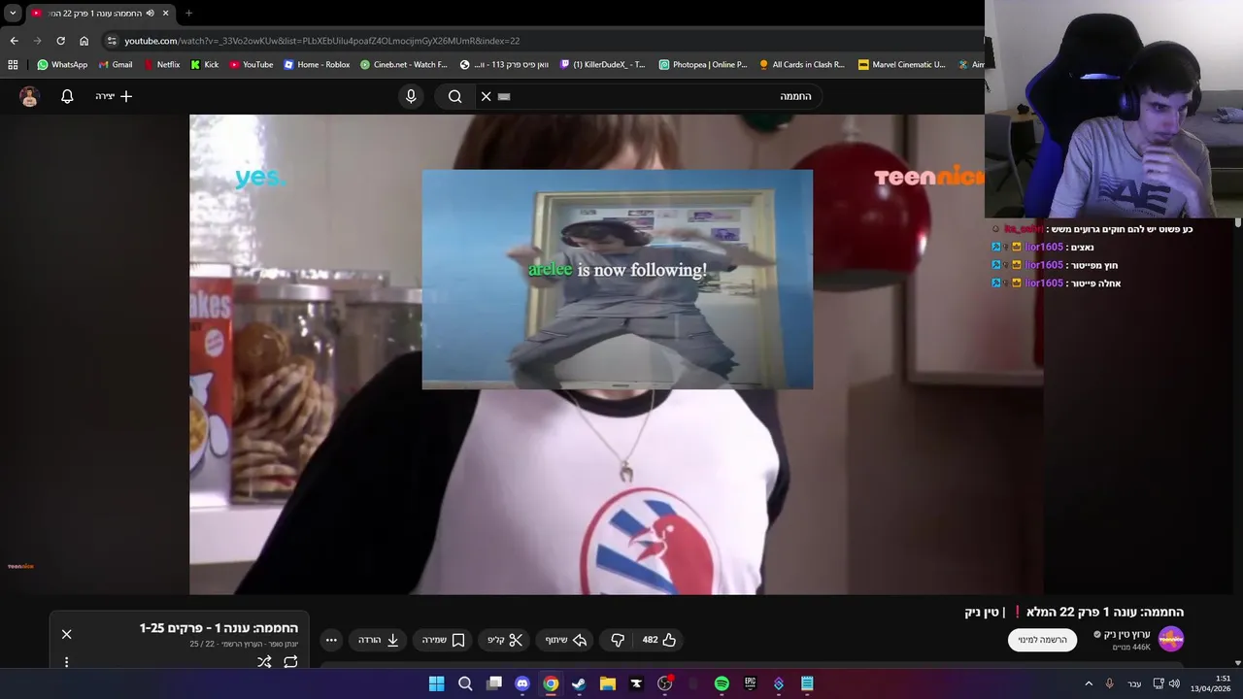Open Task View on the taskbar

click(494, 683)
